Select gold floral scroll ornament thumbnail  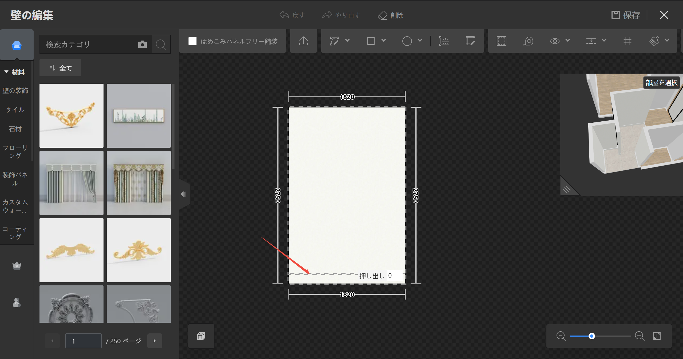139,250
